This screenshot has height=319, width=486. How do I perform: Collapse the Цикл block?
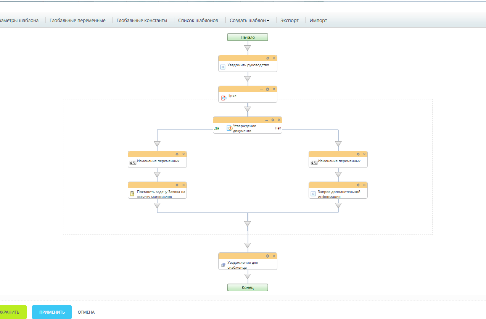click(x=261, y=89)
